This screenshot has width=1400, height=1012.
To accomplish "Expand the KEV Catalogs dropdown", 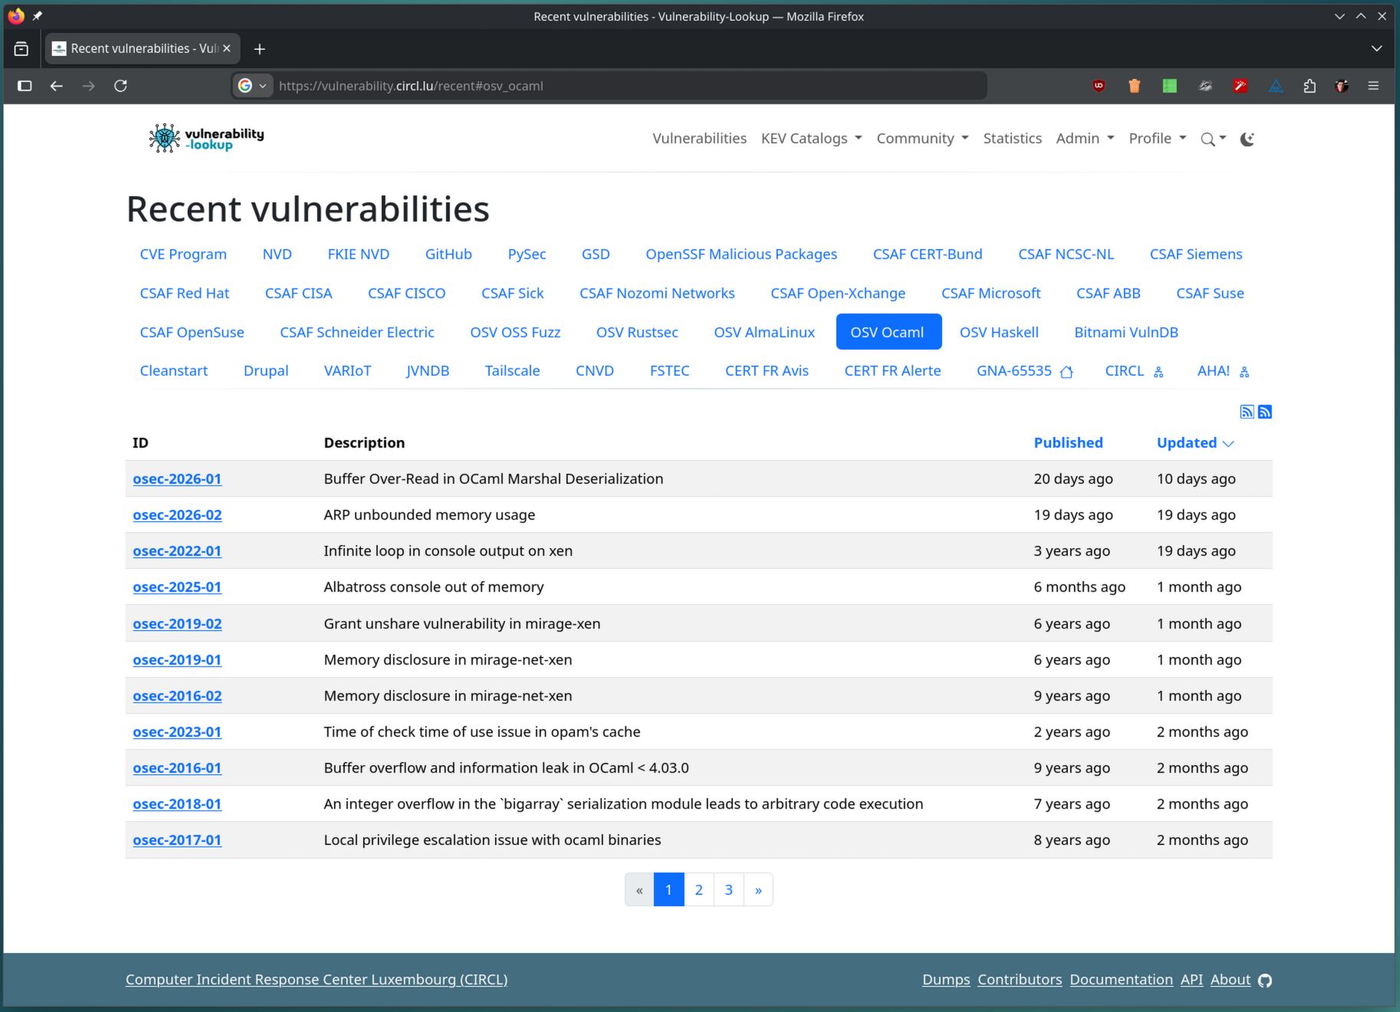I will [811, 138].
